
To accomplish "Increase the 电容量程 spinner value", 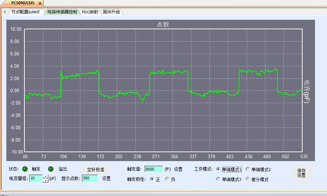I will click(x=45, y=177).
